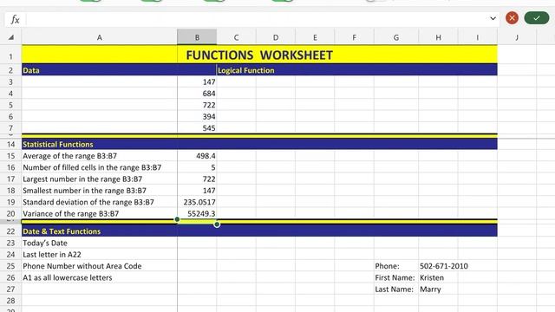Select cell containing 545
Viewport: 555px width, 312px height.
pos(197,127)
